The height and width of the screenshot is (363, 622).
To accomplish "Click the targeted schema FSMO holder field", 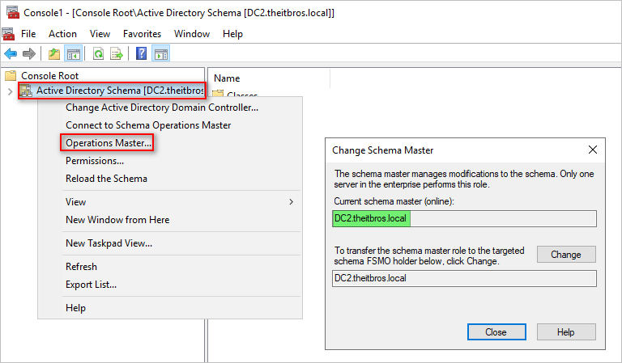I will 464,278.
